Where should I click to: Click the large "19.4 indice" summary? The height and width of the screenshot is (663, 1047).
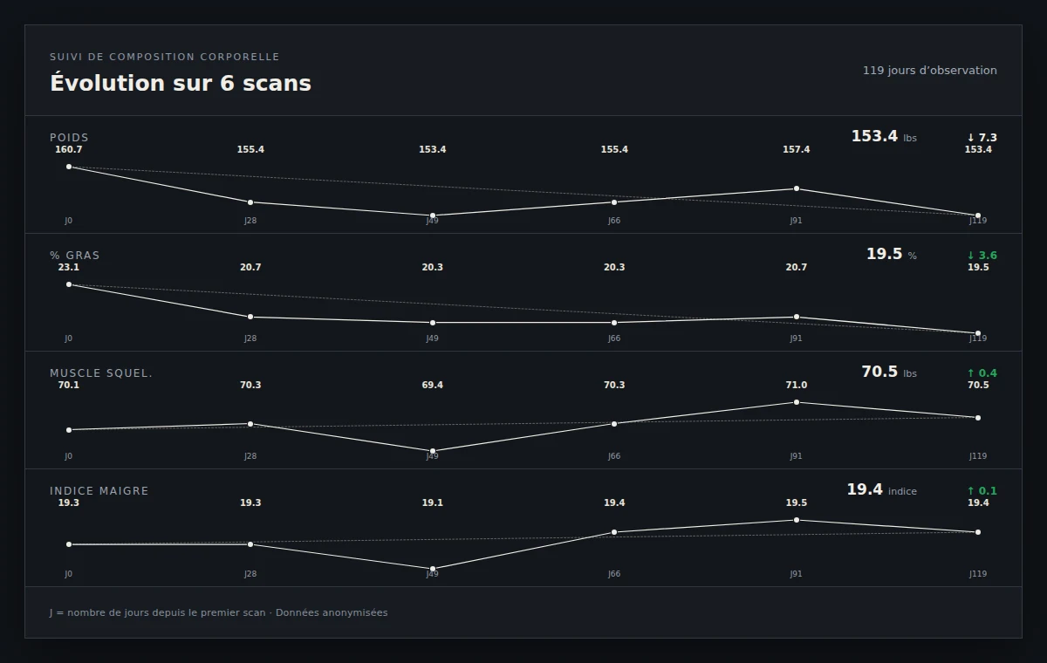(881, 490)
